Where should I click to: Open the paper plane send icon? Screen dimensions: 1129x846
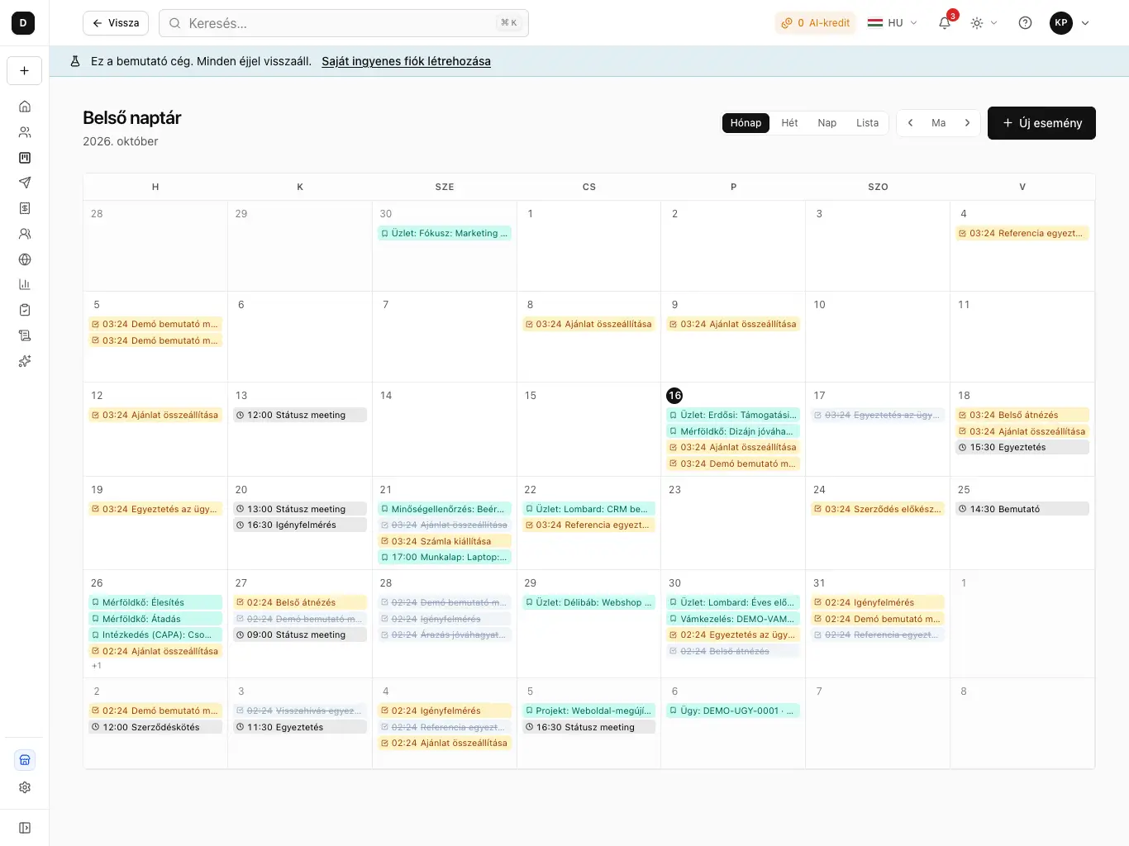click(25, 183)
